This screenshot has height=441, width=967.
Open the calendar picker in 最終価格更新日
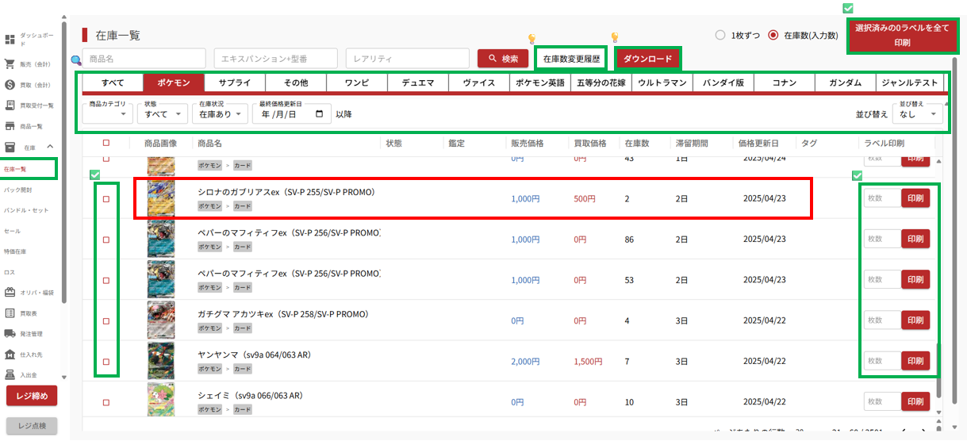click(319, 114)
